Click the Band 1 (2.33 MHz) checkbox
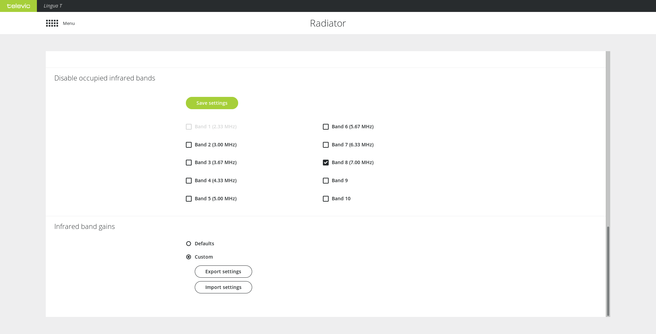This screenshot has width=656, height=334. tap(189, 127)
